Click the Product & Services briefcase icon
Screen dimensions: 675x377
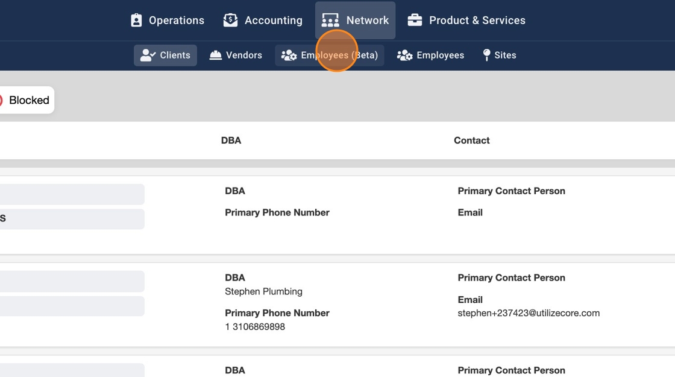[x=415, y=21]
